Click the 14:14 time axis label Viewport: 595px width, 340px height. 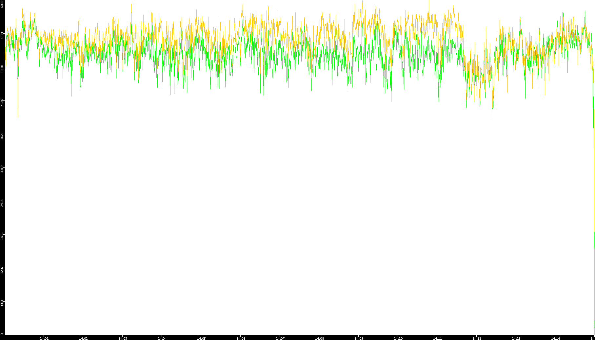click(x=555, y=338)
